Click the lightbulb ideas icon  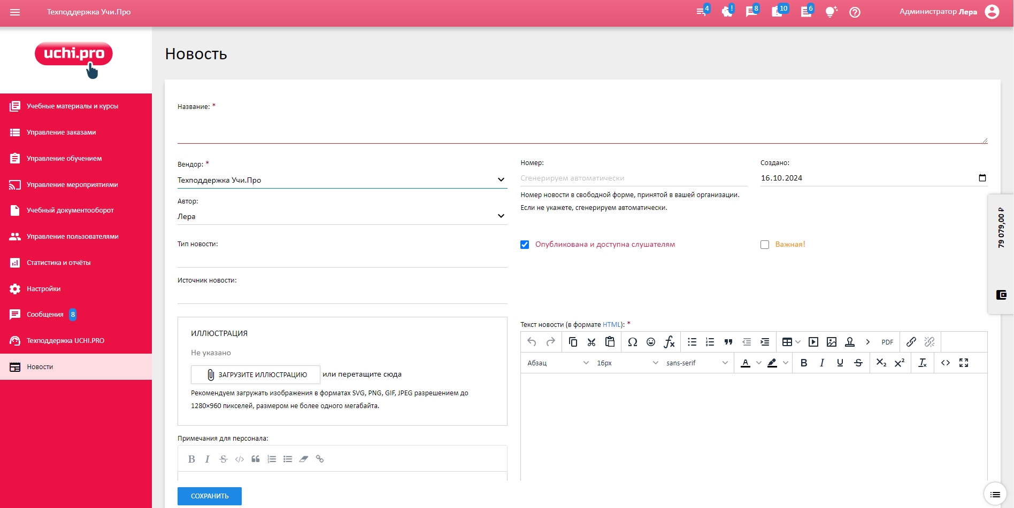(x=831, y=12)
